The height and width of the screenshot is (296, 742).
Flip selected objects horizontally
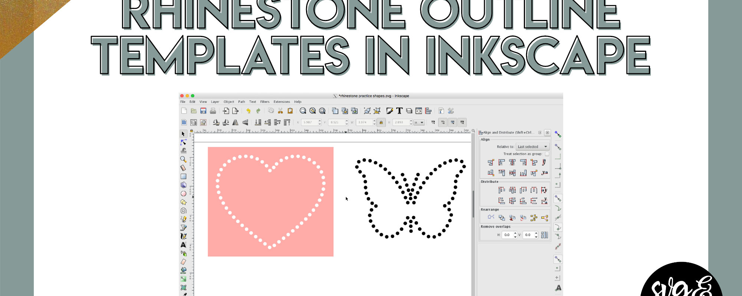235,122
